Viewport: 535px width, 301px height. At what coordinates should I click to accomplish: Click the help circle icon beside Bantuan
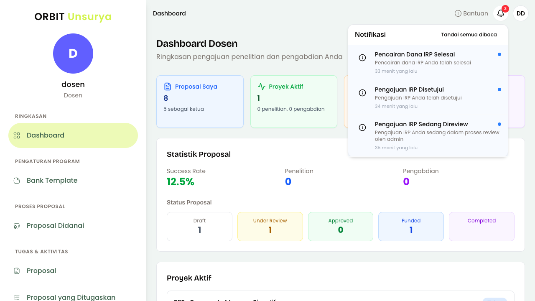tap(458, 13)
